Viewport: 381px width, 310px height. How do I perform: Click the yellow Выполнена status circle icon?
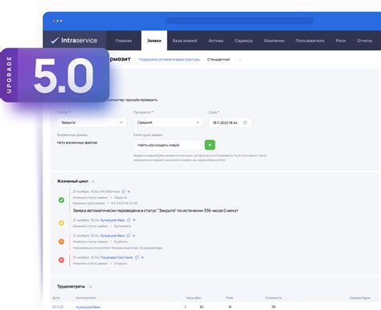(61, 223)
